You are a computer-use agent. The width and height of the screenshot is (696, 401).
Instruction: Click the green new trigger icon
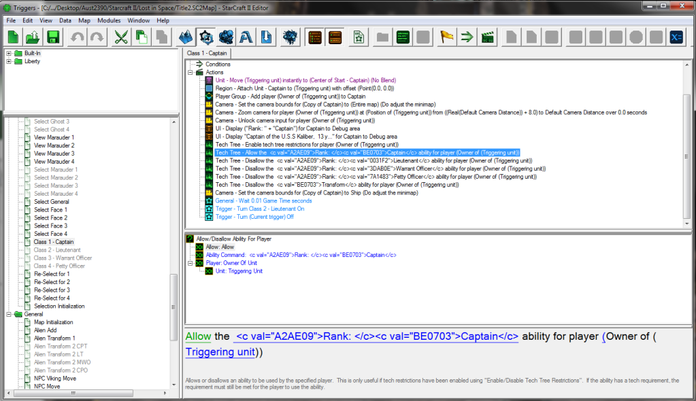coord(403,37)
